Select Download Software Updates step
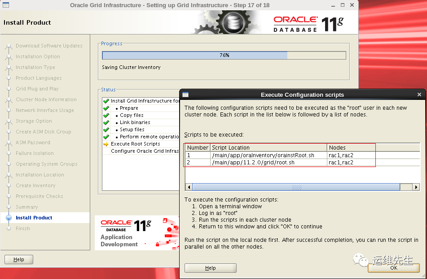 pos(49,46)
